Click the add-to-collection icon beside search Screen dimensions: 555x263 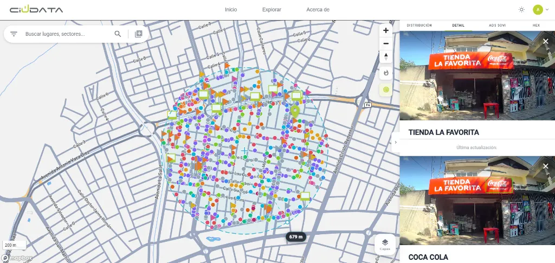[138, 34]
